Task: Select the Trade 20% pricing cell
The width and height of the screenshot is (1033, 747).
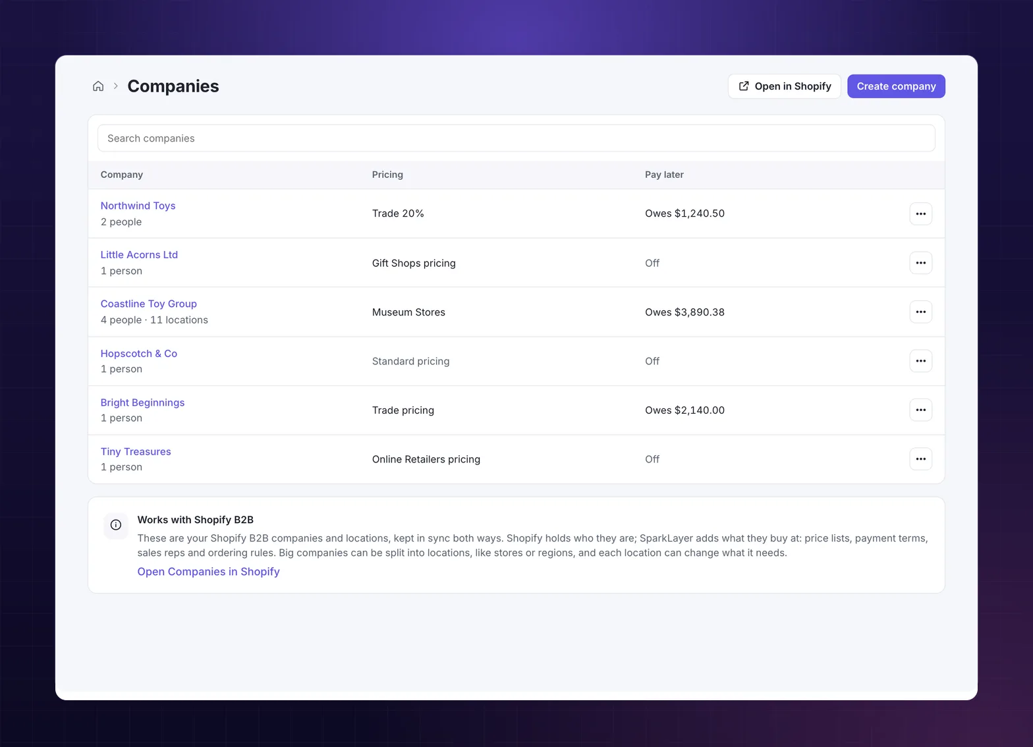Action: [x=398, y=213]
